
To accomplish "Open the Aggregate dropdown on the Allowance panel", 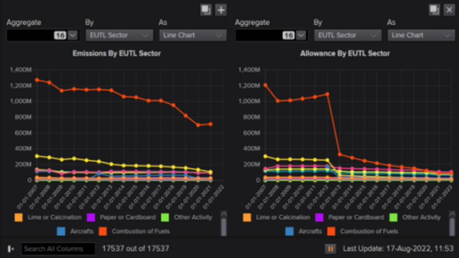I will pos(301,35).
